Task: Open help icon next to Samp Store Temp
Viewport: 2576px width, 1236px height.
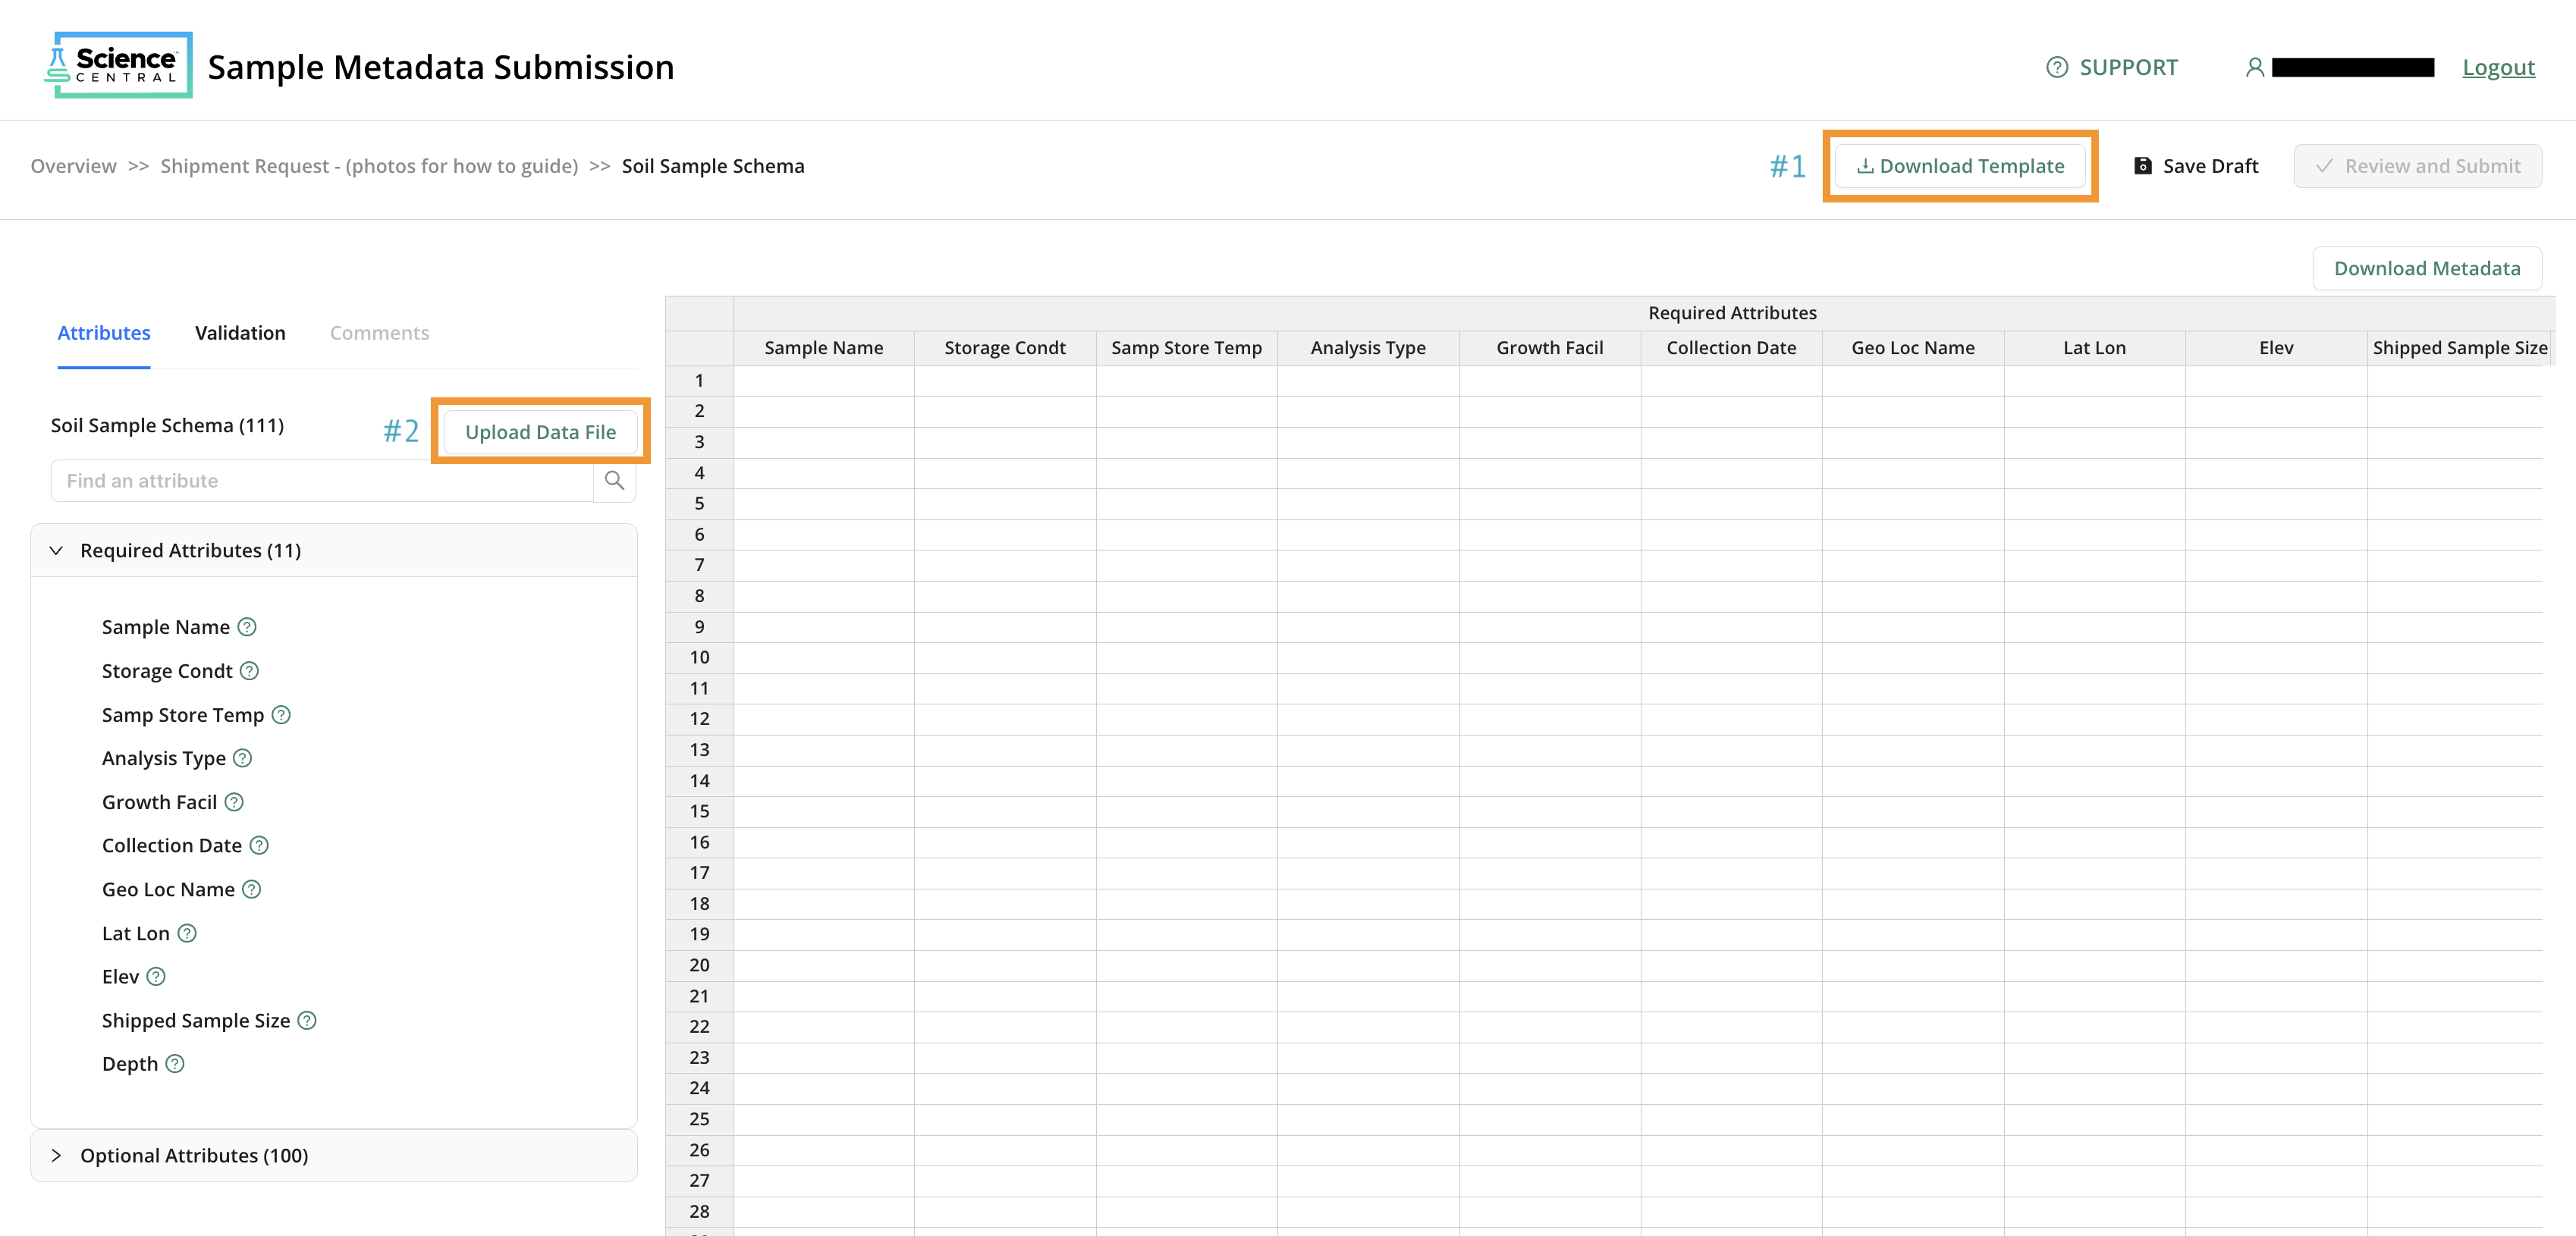Action: (x=281, y=715)
